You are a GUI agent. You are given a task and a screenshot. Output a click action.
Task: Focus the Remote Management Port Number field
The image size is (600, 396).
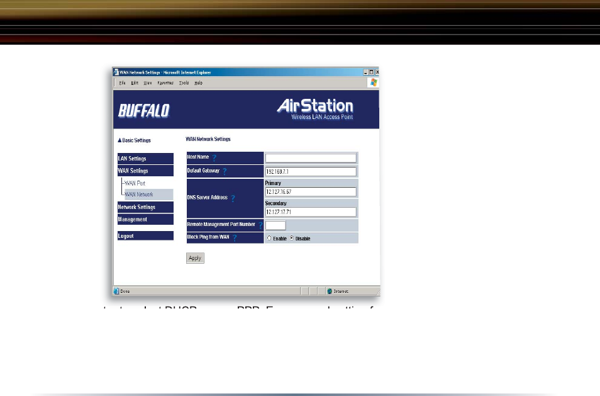point(275,225)
